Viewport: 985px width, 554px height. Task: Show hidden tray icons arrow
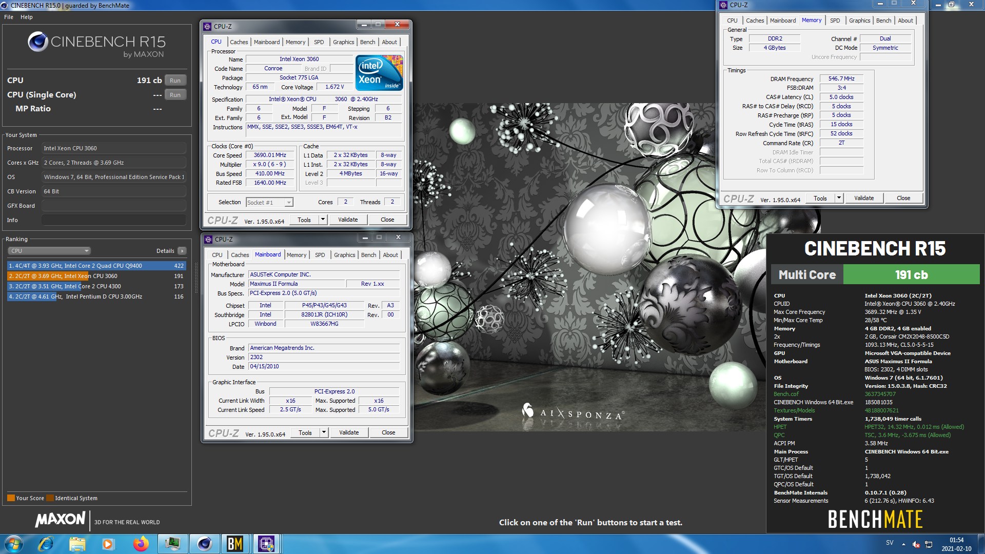pos(903,544)
